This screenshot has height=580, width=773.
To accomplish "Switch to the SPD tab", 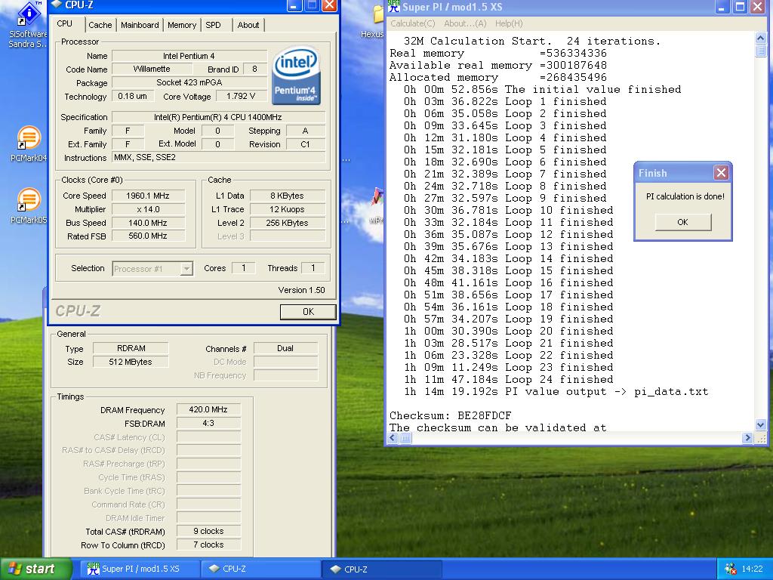I will [x=214, y=25].
